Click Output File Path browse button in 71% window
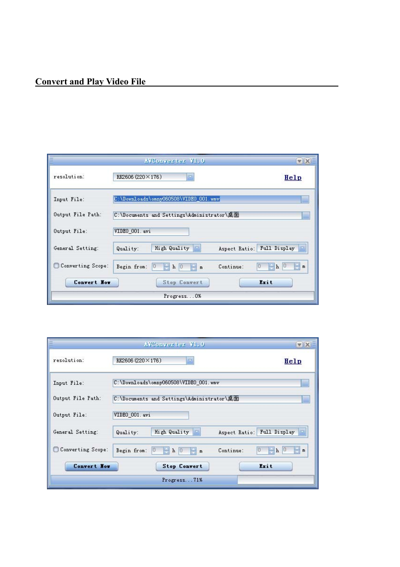This screenshot has height=567, width=400. point(306,399)
